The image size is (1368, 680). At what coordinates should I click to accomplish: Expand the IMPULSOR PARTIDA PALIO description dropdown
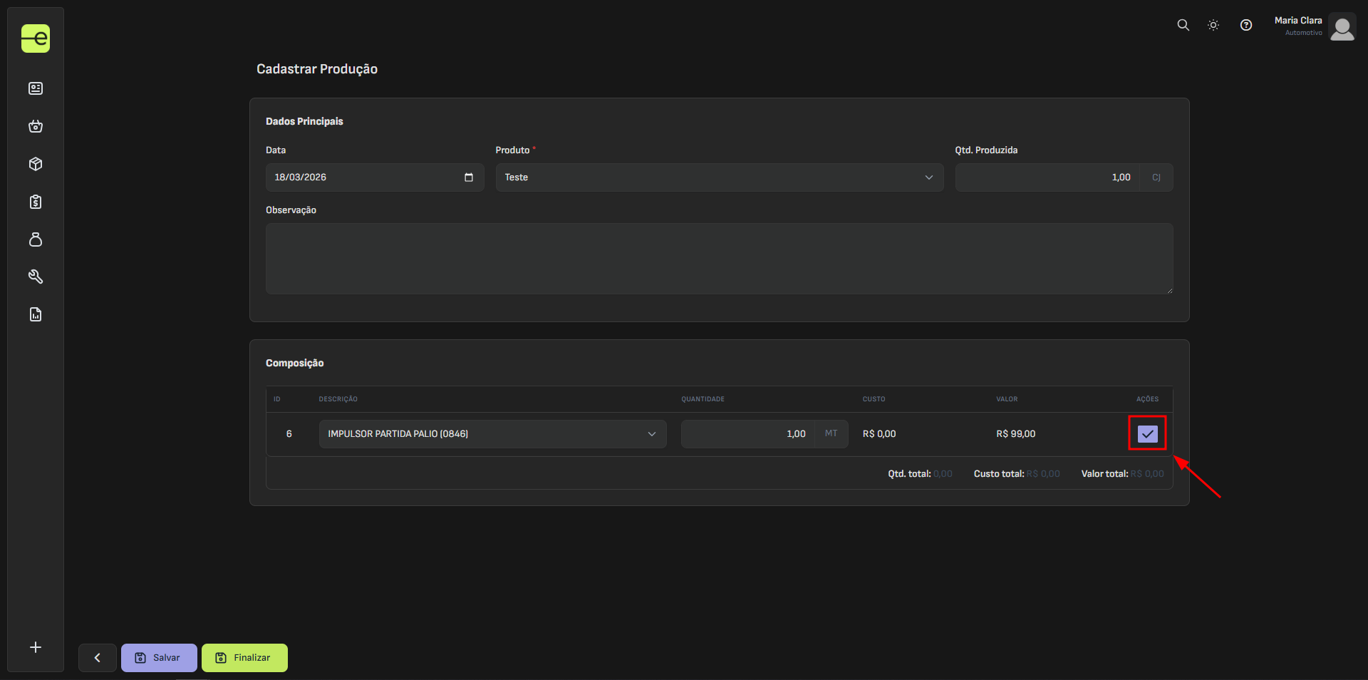point(492,434)
